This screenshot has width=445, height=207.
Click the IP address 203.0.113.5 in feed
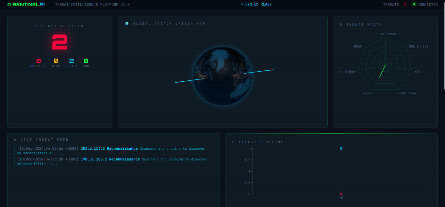pyautogui.click(x=93, y=148)
